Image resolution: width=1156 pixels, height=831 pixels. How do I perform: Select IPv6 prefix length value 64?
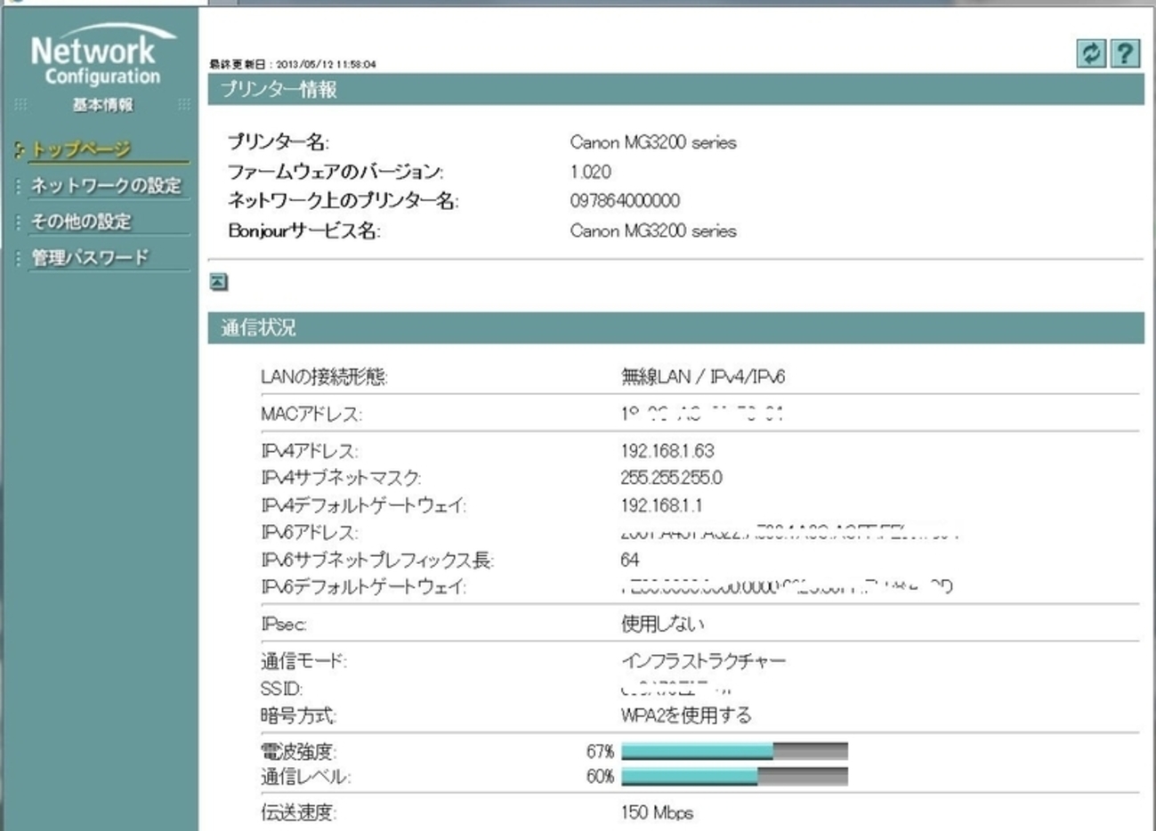tap(630, 560)
